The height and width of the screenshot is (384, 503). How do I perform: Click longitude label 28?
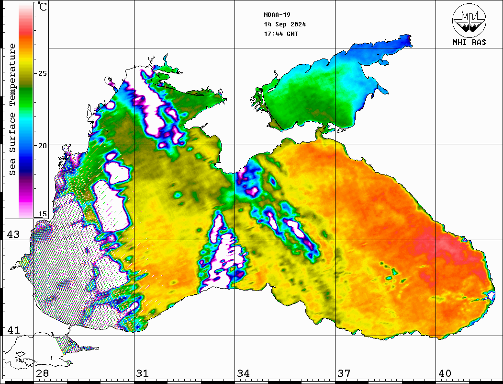click(42, 373)
